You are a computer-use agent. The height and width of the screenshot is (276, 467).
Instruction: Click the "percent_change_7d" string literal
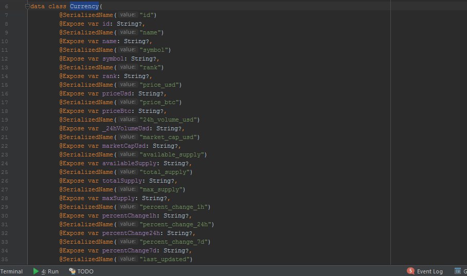[173, 242]
